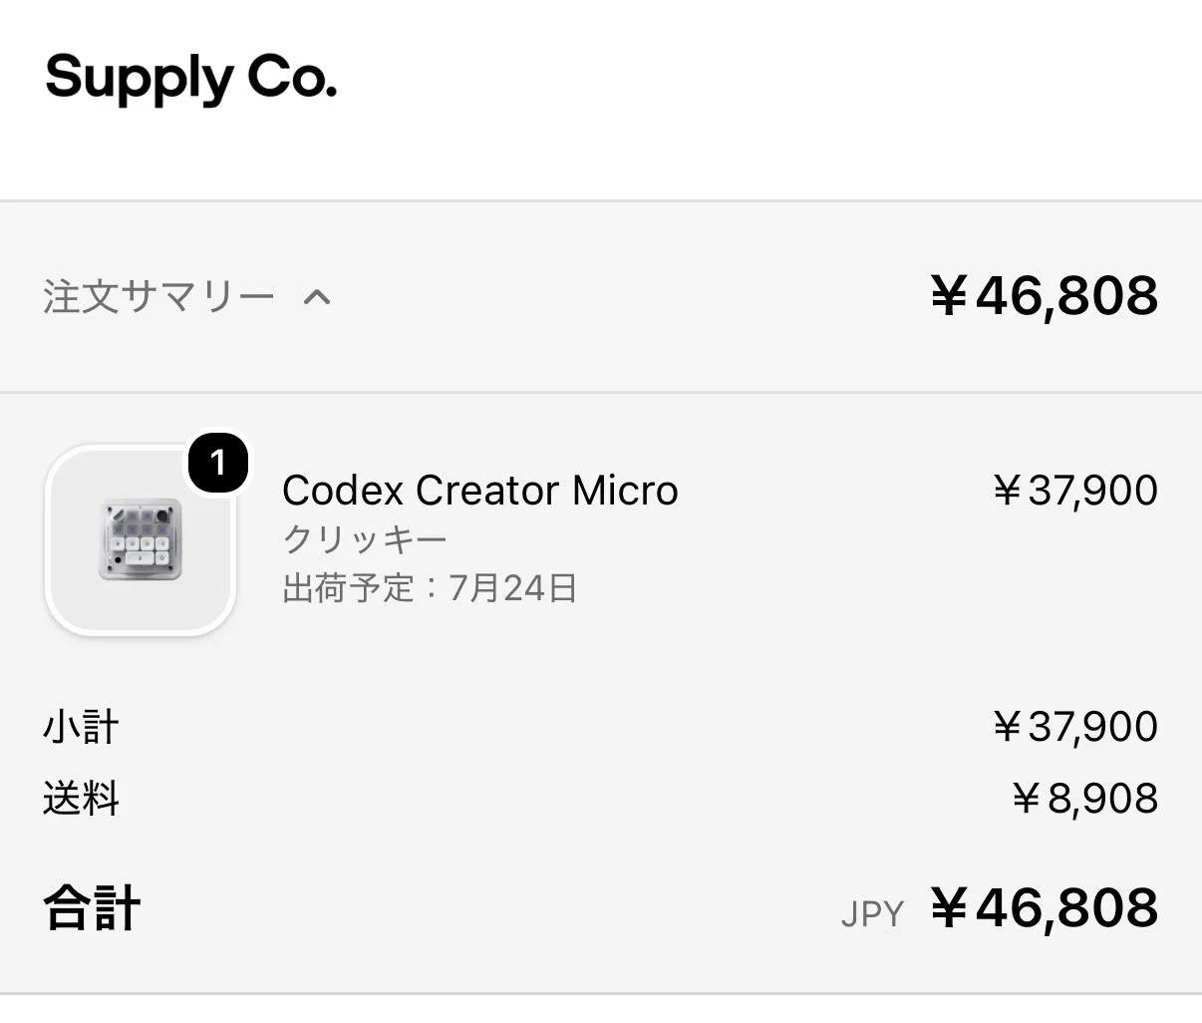Click the 小計 subtotal label
This screenshot has height=1023, width=1202.
81,726
